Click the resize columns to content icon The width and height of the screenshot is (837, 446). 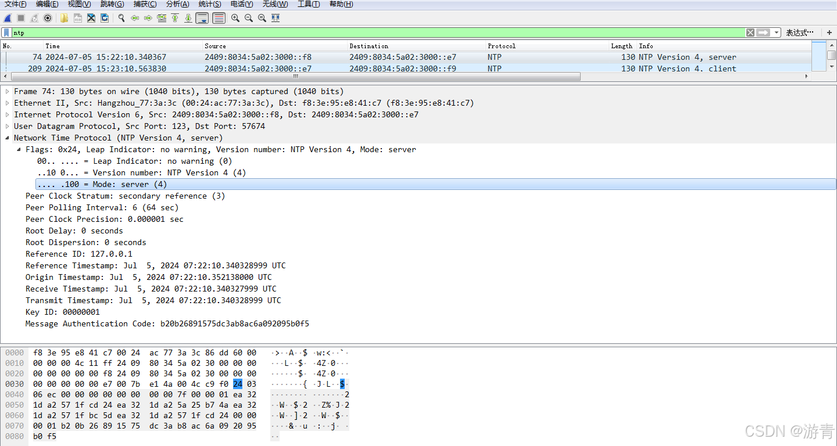click(276, 18)
